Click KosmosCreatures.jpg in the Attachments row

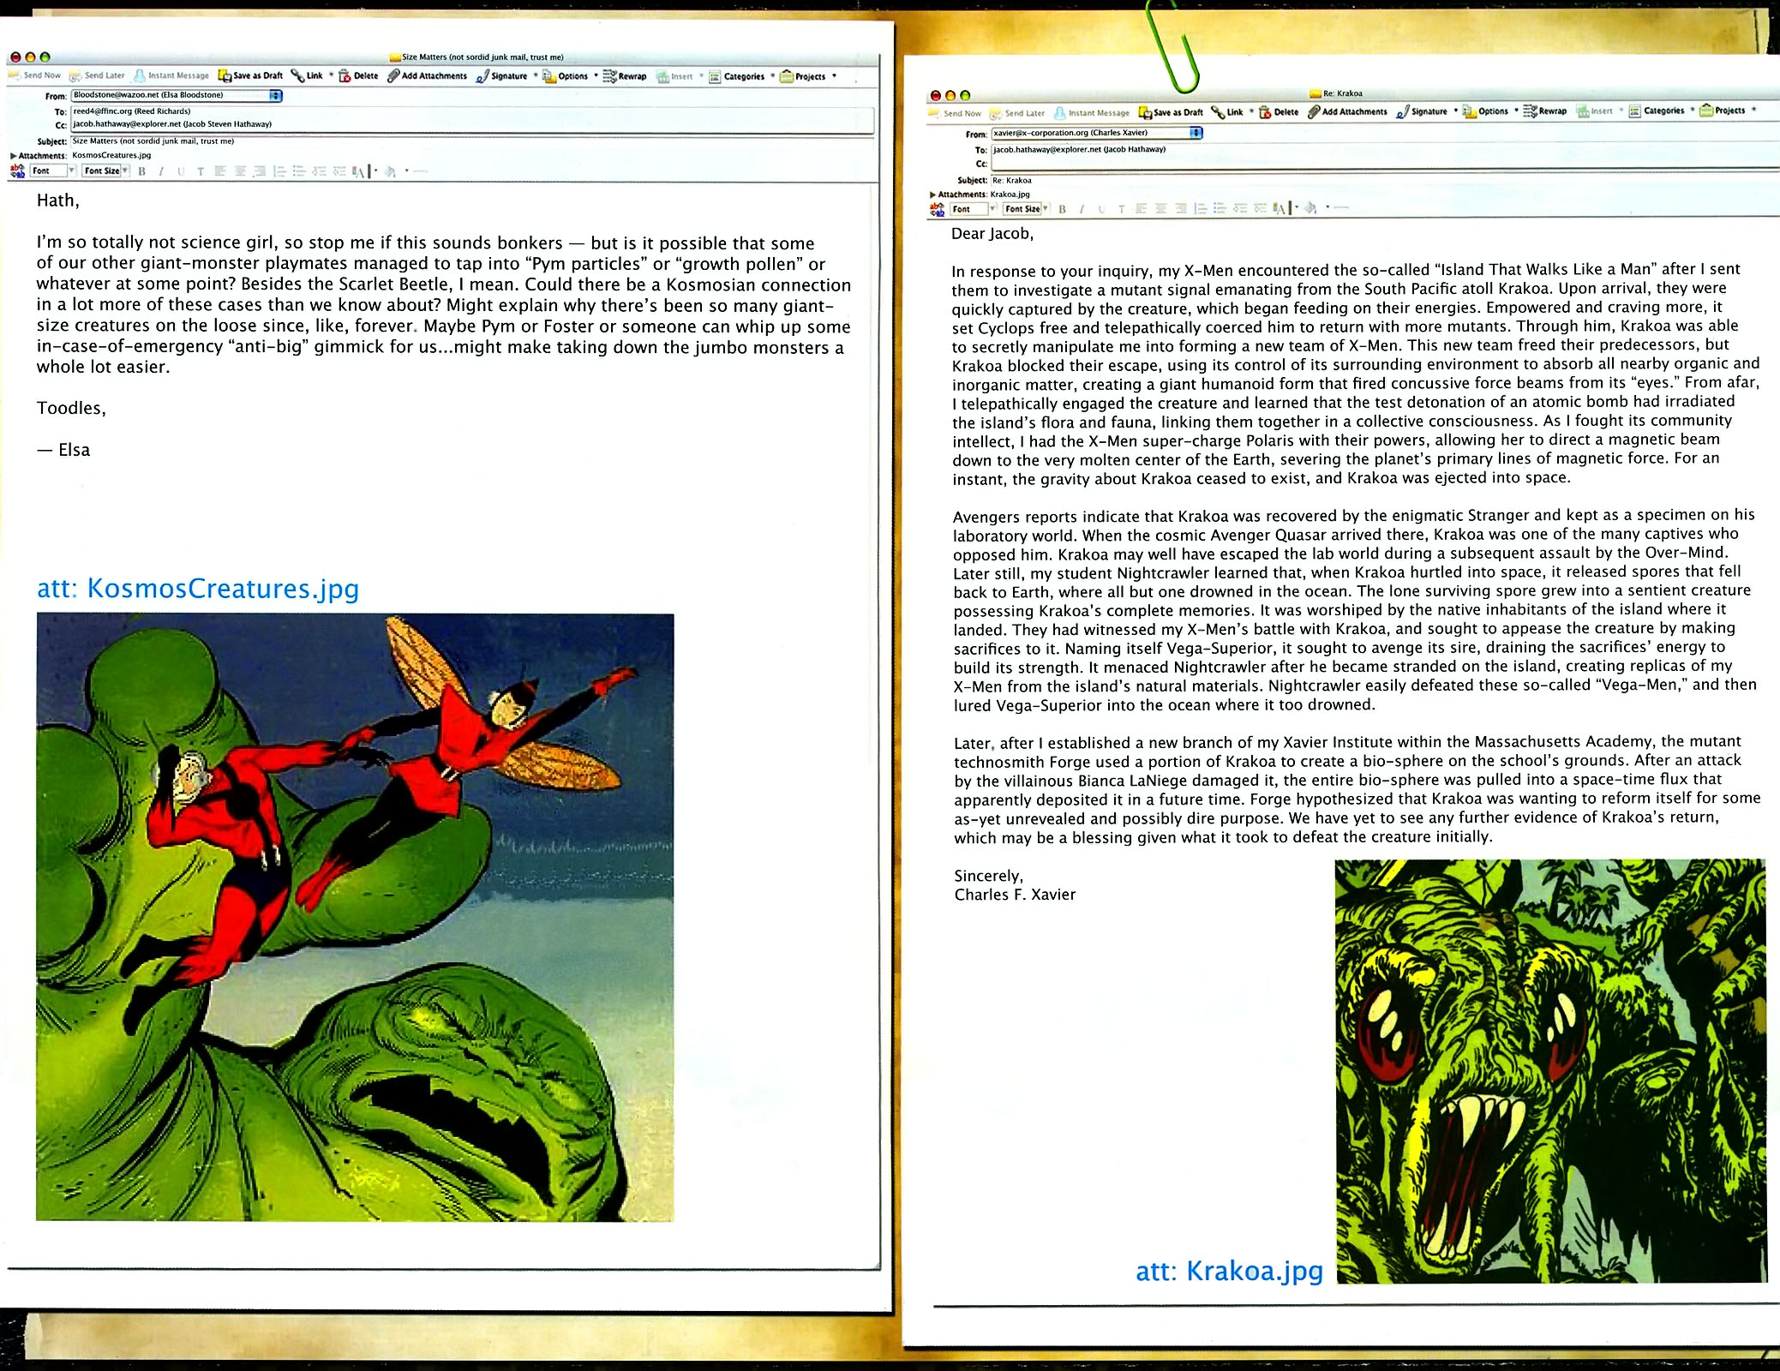[111, 156]
